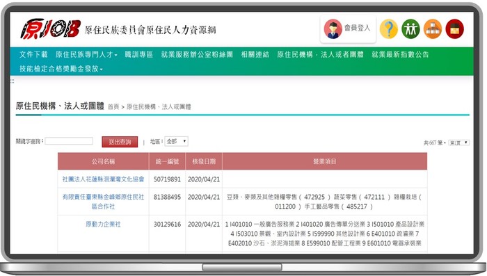Click the 原住民族委員會原住民人力資源網 site title

tap(150, 30)
